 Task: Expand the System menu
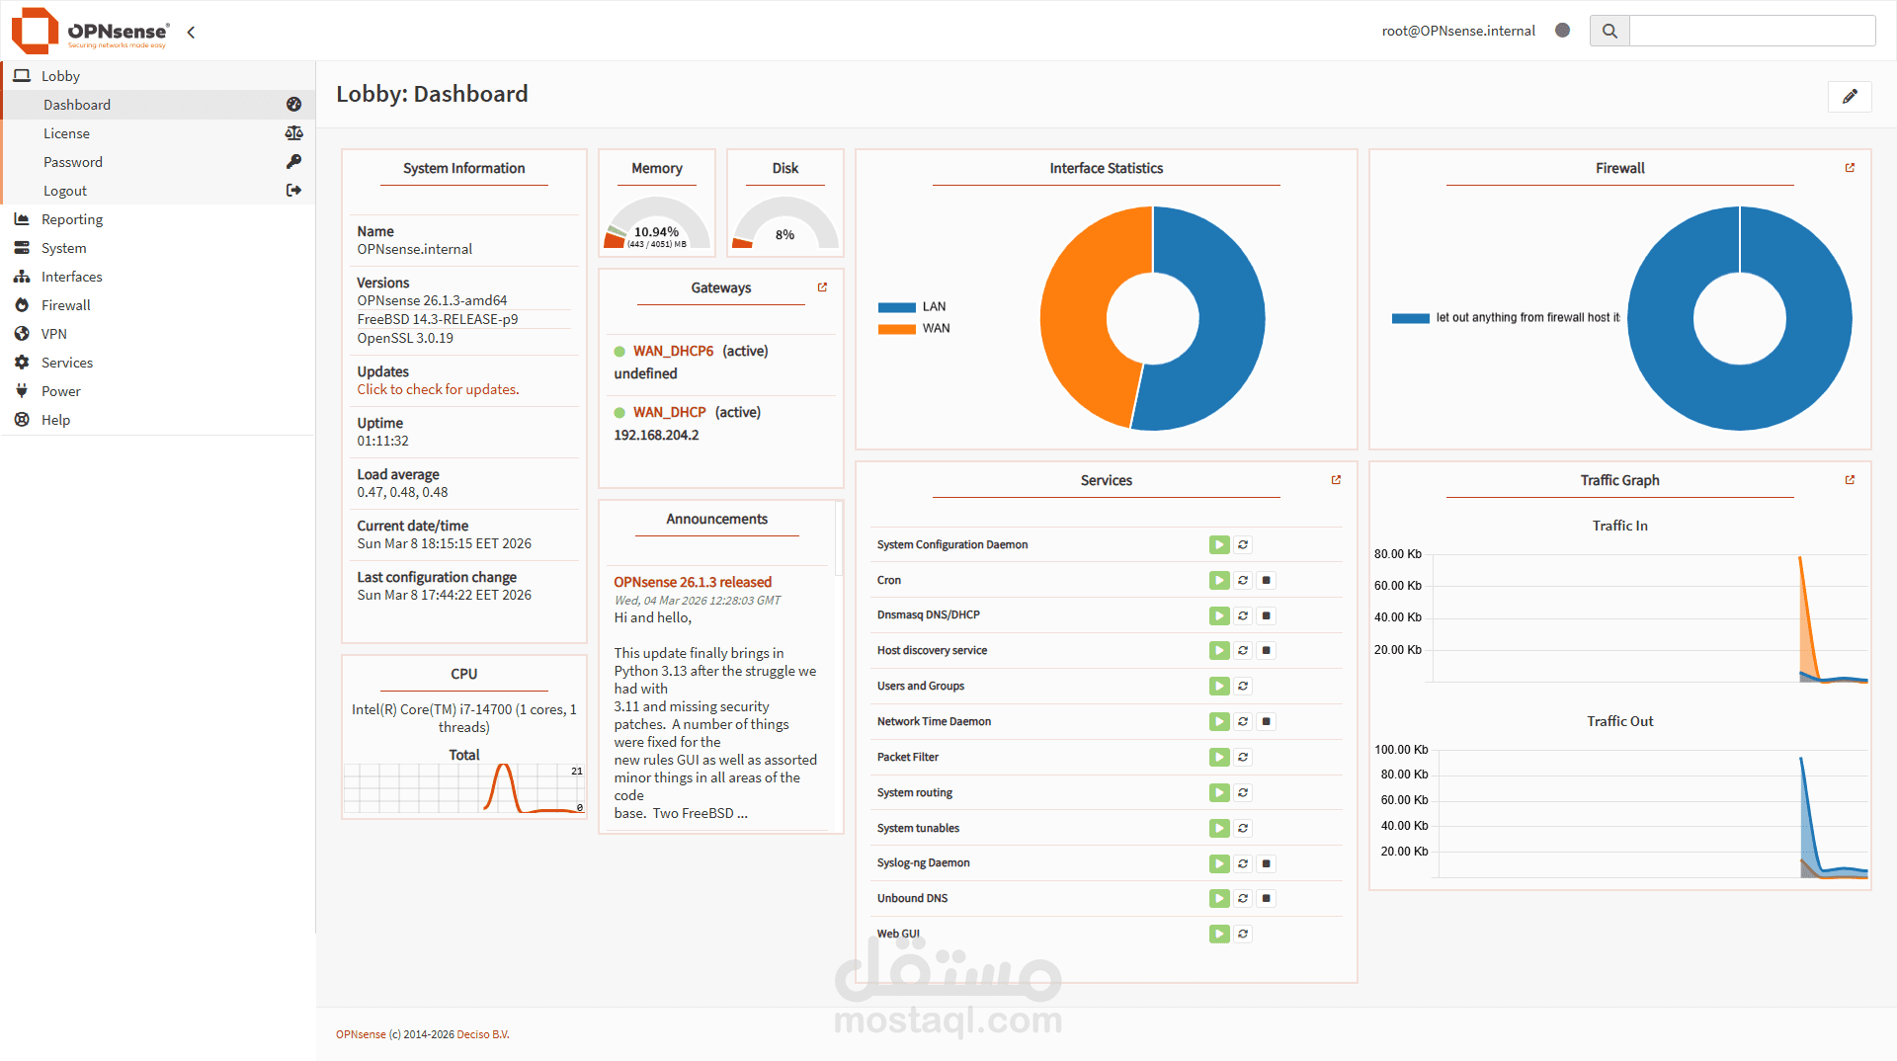point(158,248)
